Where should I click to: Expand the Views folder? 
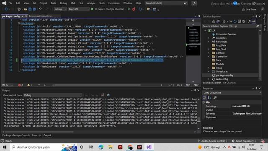pyautogui.click(x=208, y=68)
